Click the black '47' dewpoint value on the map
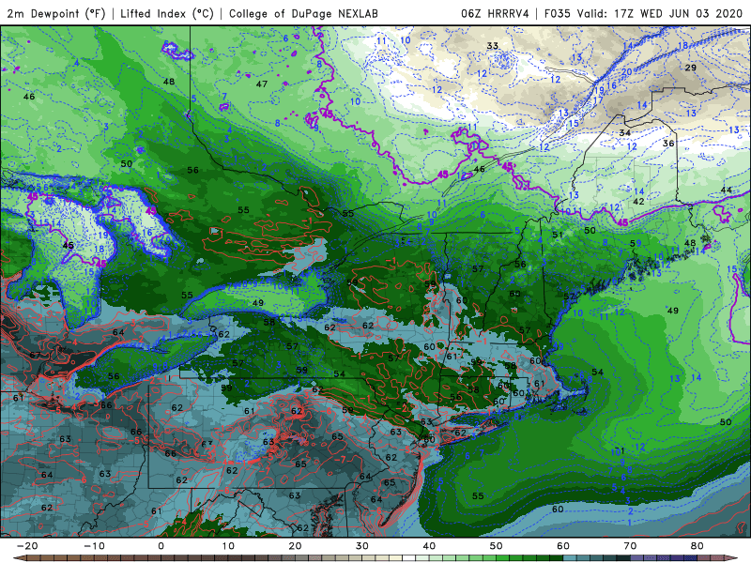751x563 pixels. point(262,84)
